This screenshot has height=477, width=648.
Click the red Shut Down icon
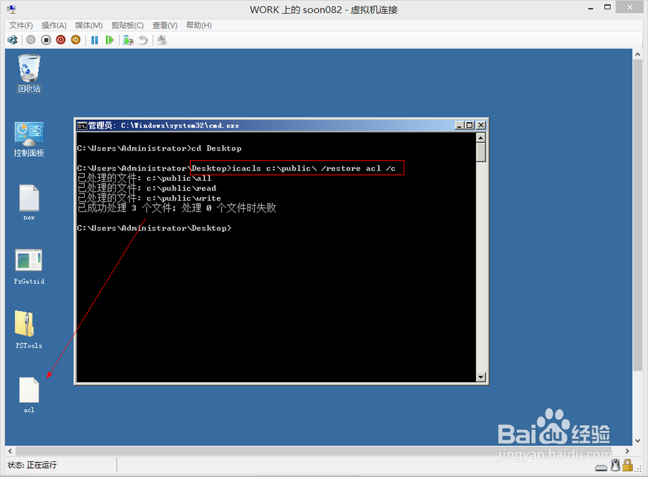(x=61, y=40)
